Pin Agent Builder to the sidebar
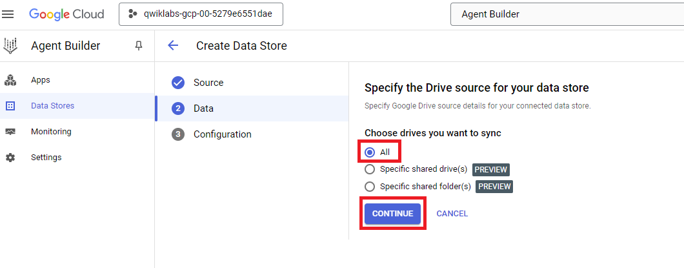This screenshot has width=684, height=268. click(x=138, y=46)
